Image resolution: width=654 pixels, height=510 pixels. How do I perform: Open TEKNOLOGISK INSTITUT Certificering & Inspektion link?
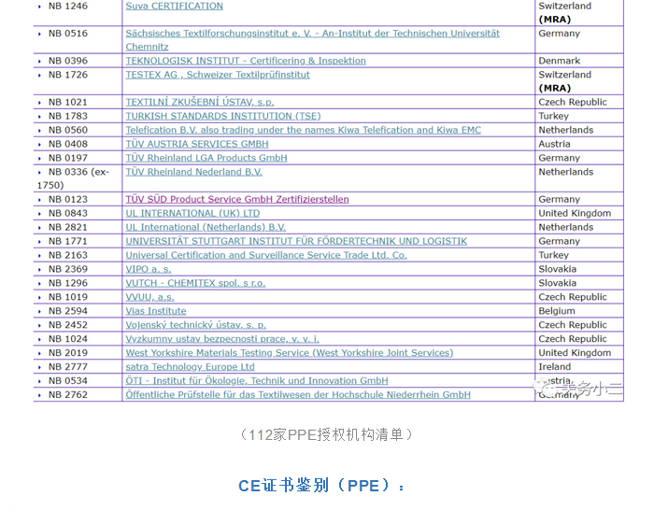(x=246, y=61)
